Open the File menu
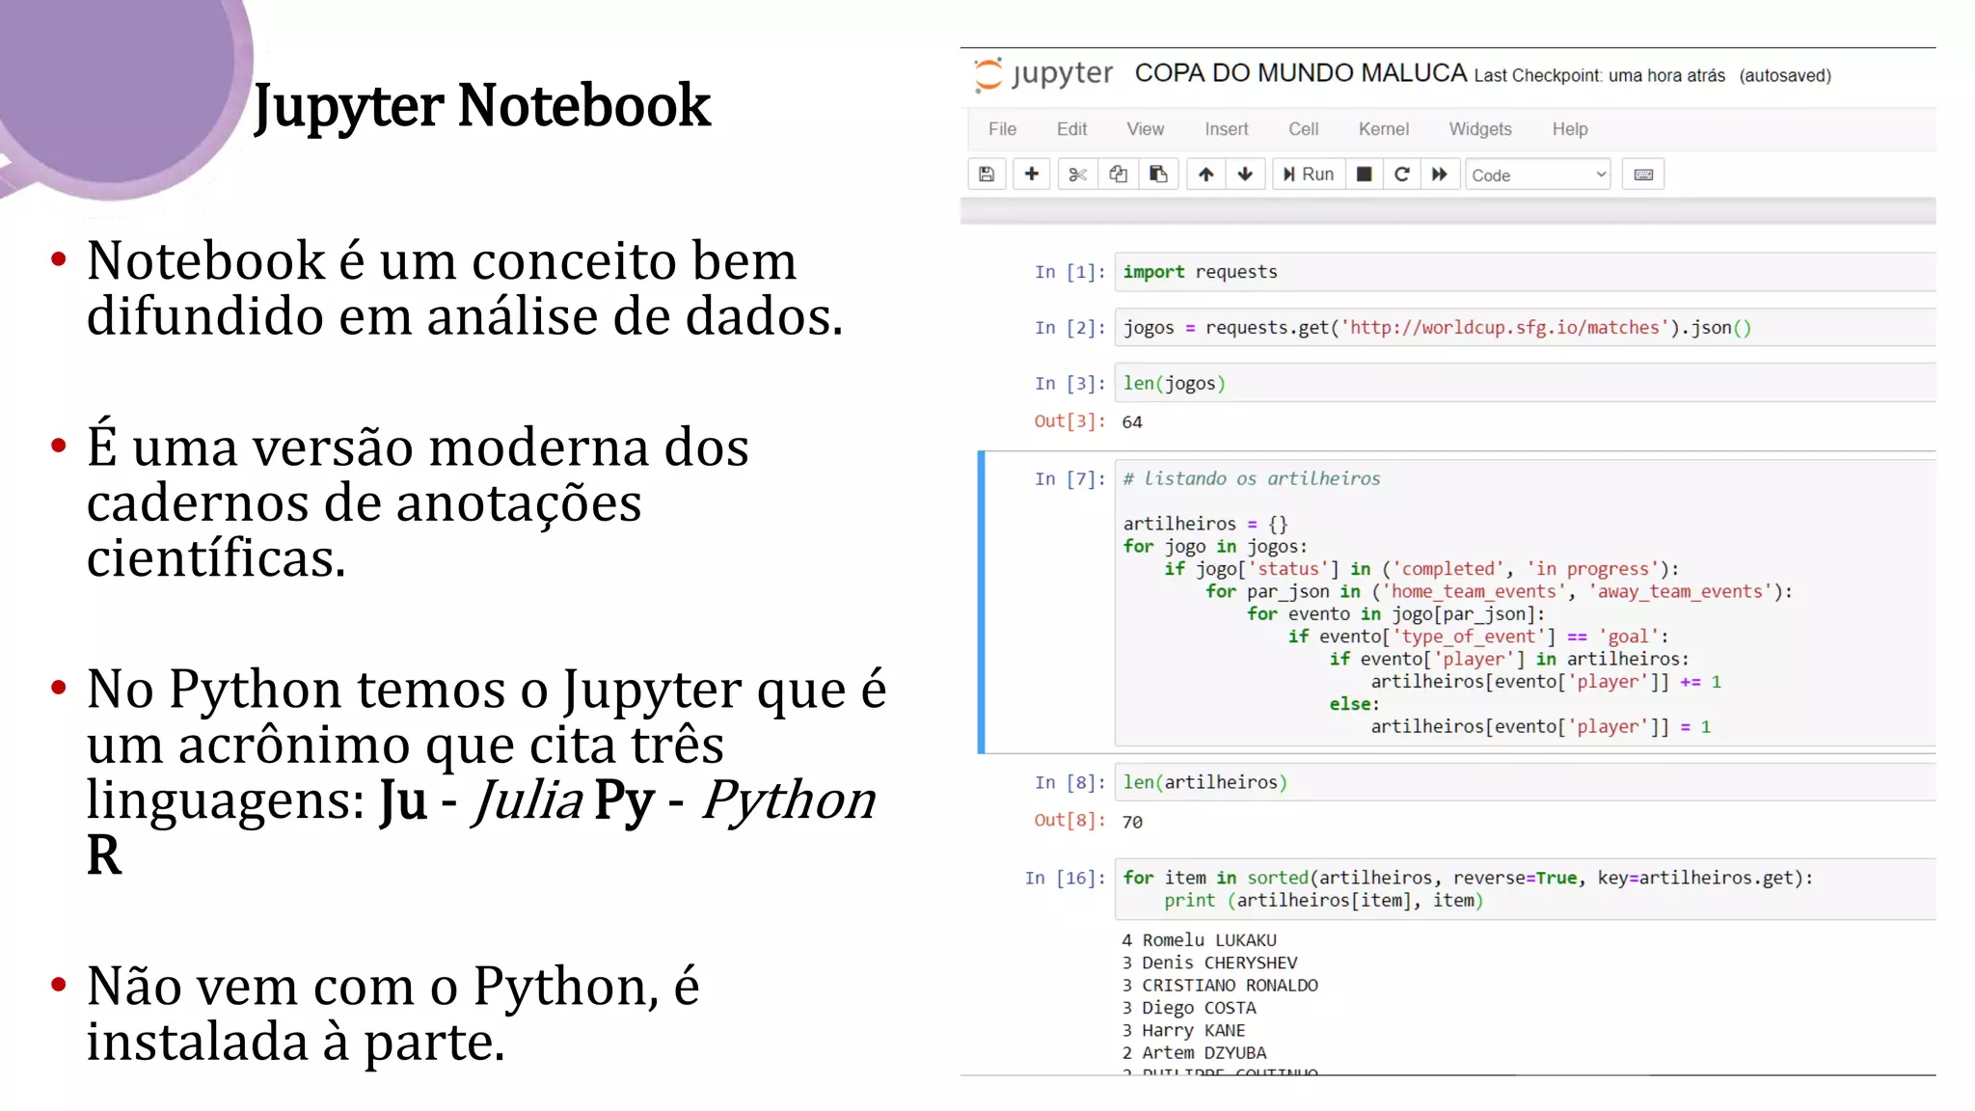The image size is (1975, 1111). 1002,129
